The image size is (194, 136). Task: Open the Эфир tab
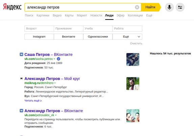(x=121, y=15)
